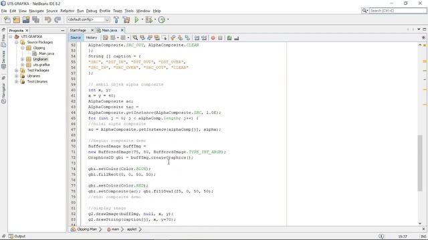Open the Output window button

pyautogui.click(x=17, y=236)
